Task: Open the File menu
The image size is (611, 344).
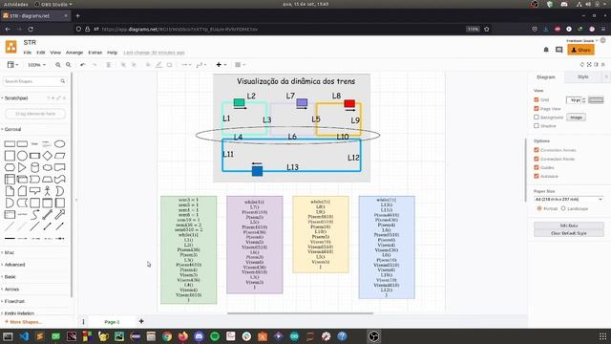Action: point(28,53)
